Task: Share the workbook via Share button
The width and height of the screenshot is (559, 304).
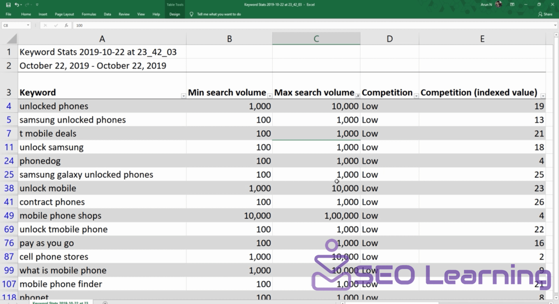Action: point(545,14)
